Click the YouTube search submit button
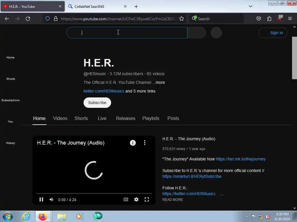Image resolution: width=297 pixels, height=222 pixels. 197,33
